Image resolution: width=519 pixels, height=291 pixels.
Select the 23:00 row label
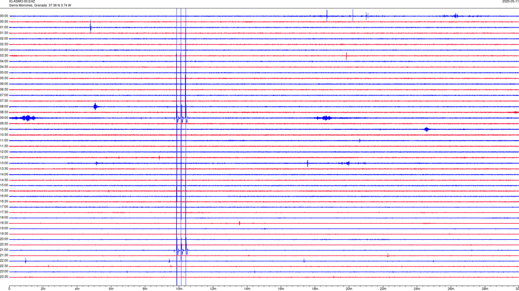[x=4, y=272]
